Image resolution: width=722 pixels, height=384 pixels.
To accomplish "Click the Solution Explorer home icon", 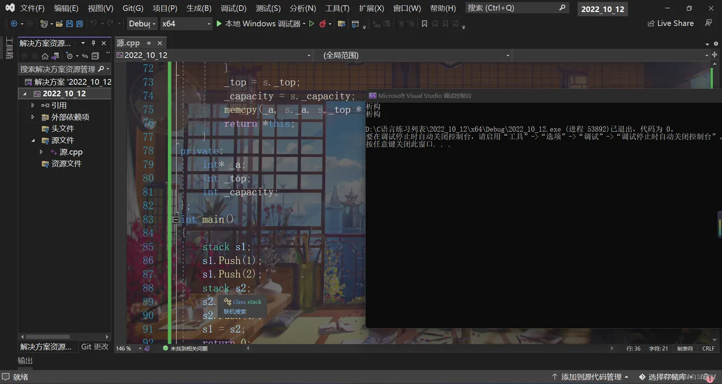I will [45, 56].
